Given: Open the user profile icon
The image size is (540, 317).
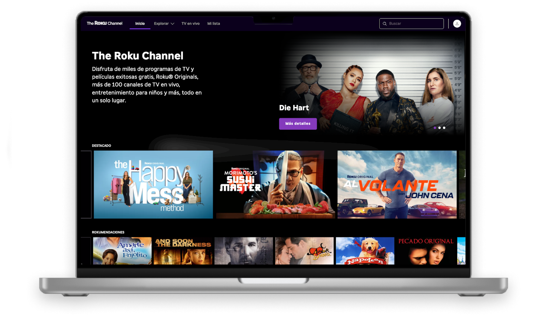Looking at the screenshot, I should tap(457, 24).
